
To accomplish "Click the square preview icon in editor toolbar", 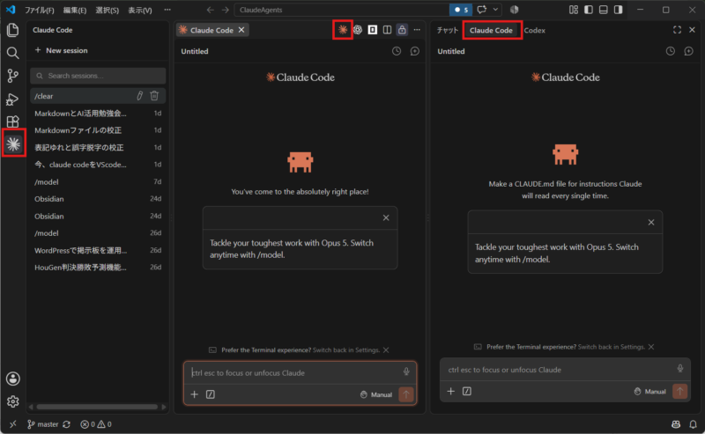I will 372,30.
